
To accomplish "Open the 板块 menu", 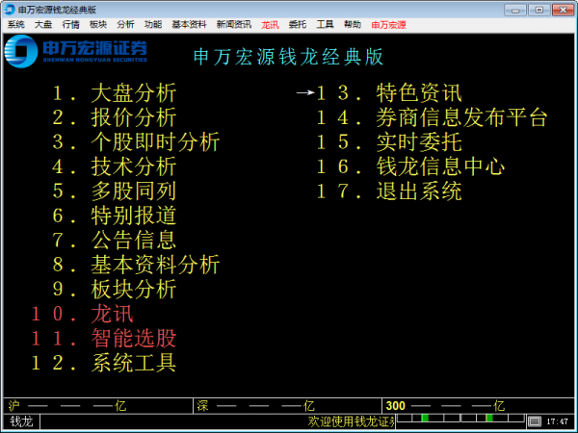I will tap(98, 25).
